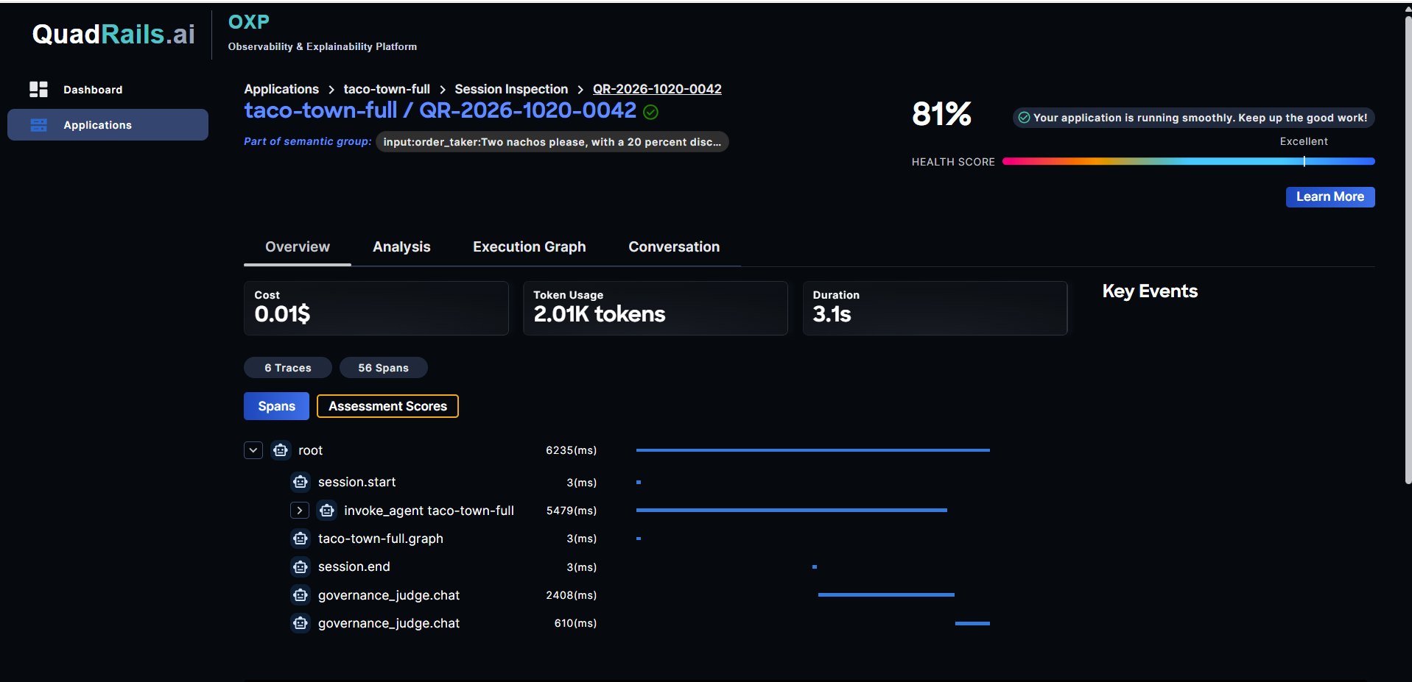Click the invoke_agent span timeline bar
Image resolution: width=1412 pixels, height=682 pixels.
pyautogui.click(x=791, y=510)
